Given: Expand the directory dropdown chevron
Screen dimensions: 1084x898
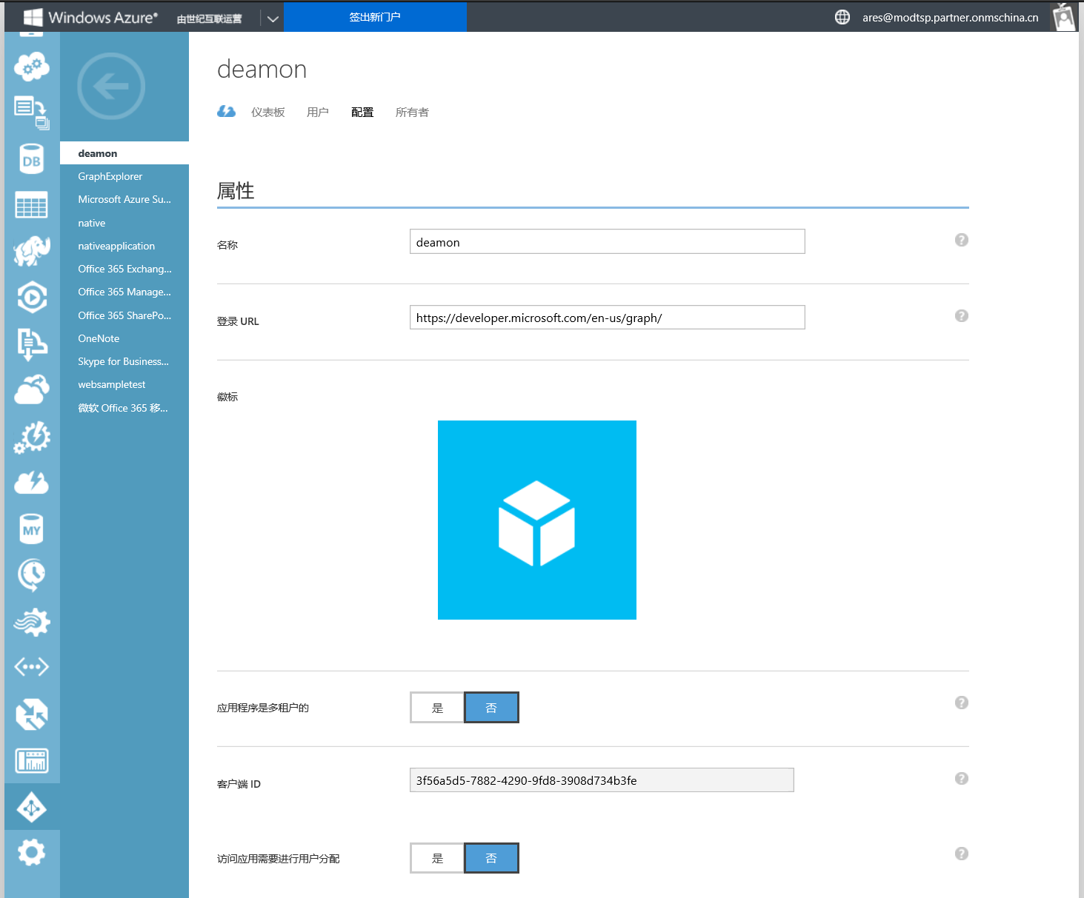Looking at the screenshot, I should pyautogui.click(x=272, y=18).
